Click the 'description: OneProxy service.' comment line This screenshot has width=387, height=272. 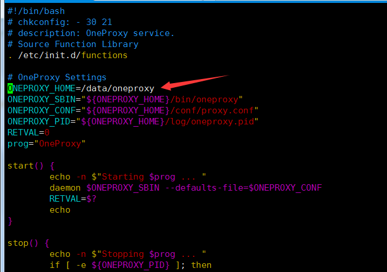(x=91, y=33)
